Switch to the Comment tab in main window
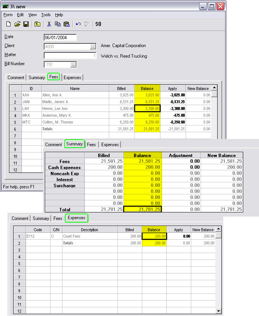The width and height of the screenshot is (259, 316). tap(16, 78)
